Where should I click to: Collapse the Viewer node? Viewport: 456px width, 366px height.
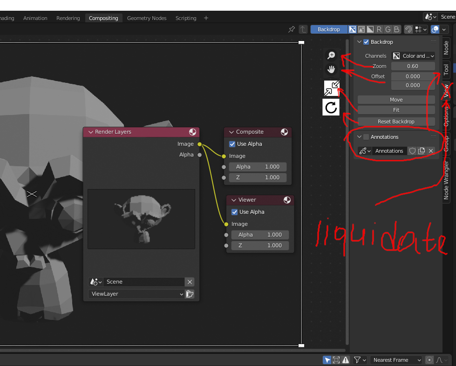(x=234, y=200)
